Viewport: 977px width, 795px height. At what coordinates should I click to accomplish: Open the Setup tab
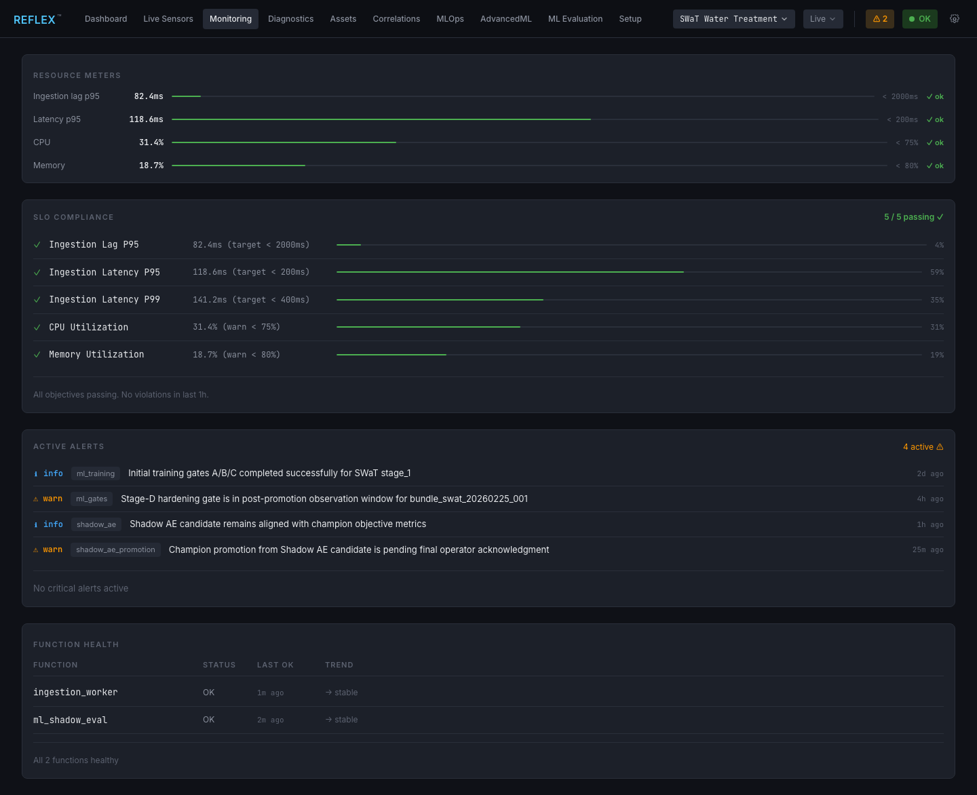tap(630, 19)
